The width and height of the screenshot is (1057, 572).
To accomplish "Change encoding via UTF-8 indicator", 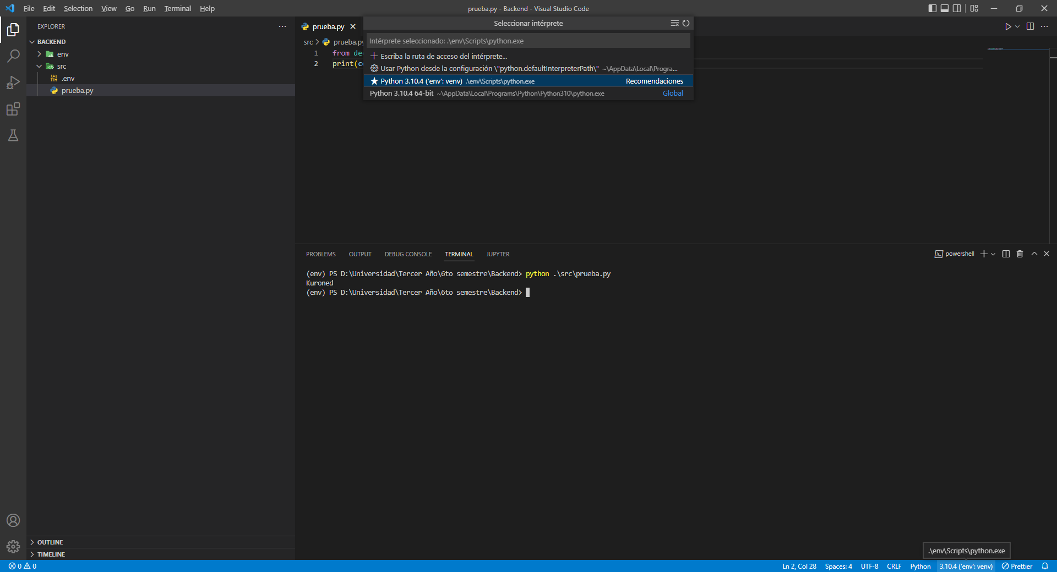I will [x=869, y=566].
